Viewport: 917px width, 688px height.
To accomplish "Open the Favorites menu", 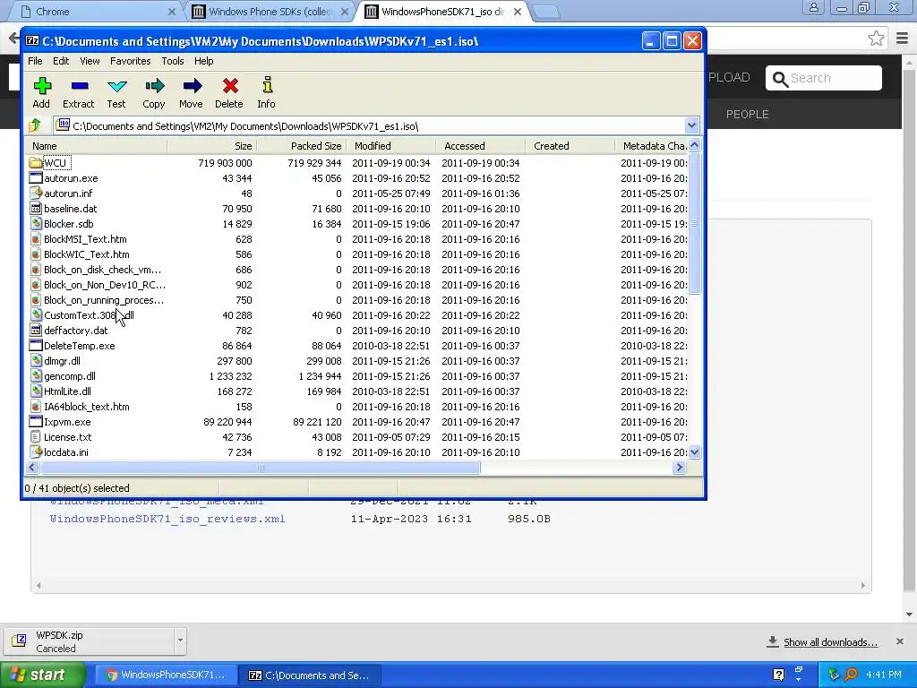I will click(131, 61).
